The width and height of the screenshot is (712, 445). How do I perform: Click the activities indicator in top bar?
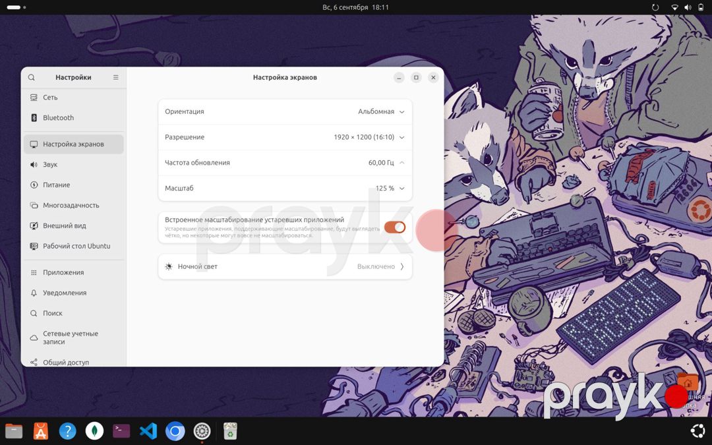click(16, 7)
